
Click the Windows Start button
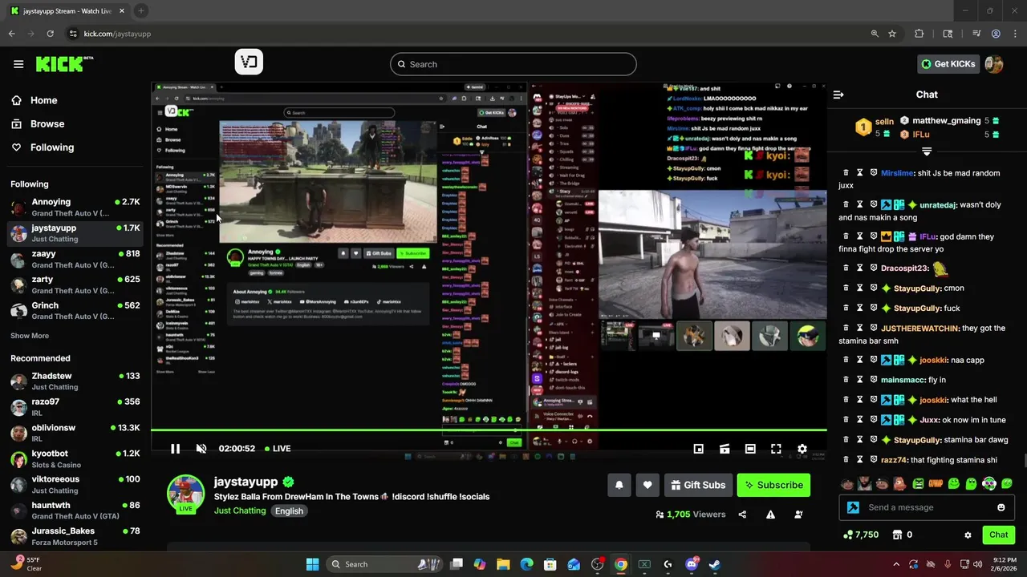point(312,564)
